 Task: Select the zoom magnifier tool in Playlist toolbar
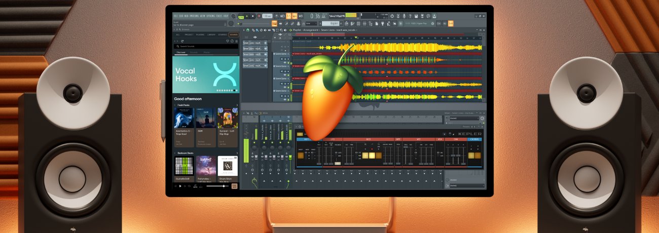coord(281,30)
